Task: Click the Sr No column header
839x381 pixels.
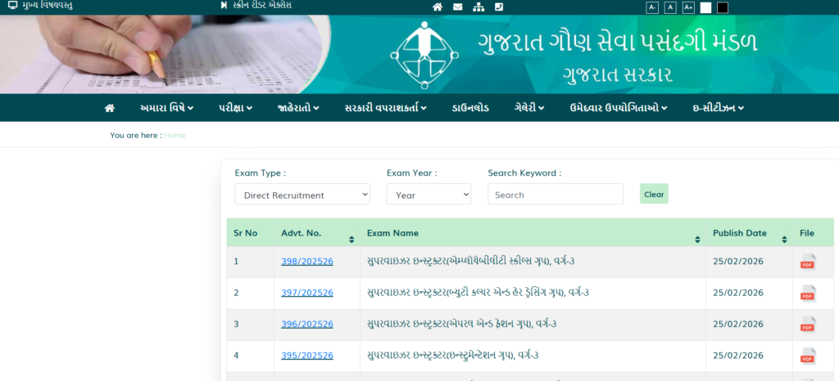Action: coord(246,233)
